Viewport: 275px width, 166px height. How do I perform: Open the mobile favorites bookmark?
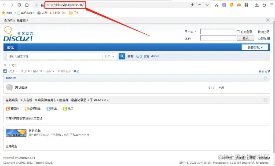26,13
